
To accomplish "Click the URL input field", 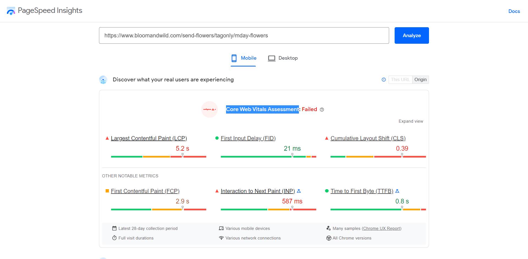I will 244,35.
